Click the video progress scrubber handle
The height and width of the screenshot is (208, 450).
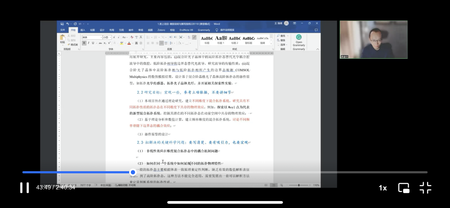point(133,172)
